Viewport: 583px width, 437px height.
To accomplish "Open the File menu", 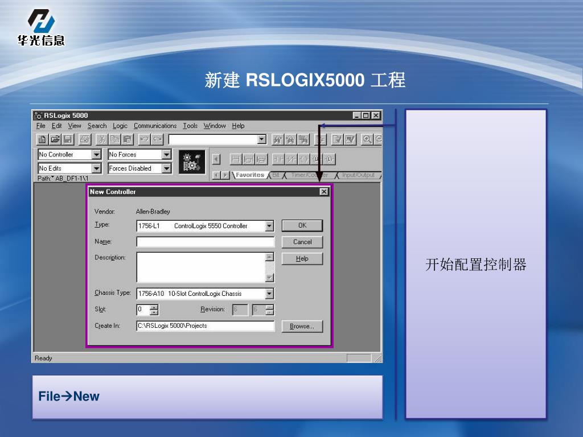I will tap(41, 126).
